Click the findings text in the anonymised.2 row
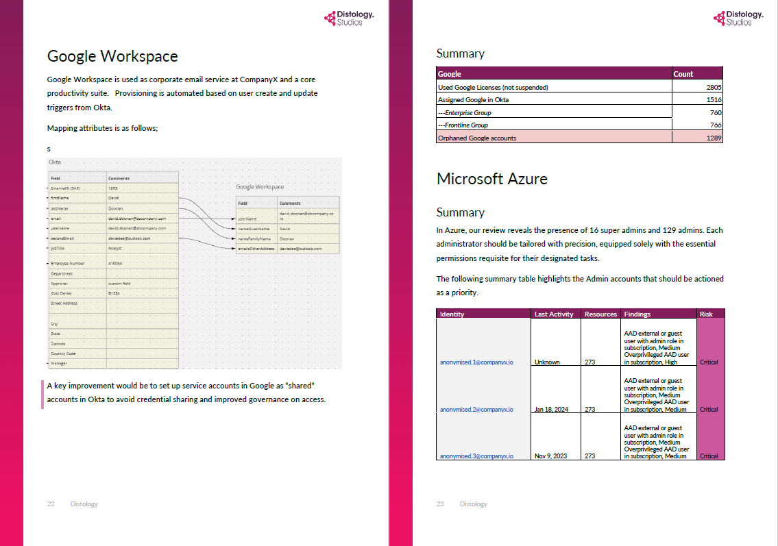The height and width of the screenshot is (546, 778). 657,395
